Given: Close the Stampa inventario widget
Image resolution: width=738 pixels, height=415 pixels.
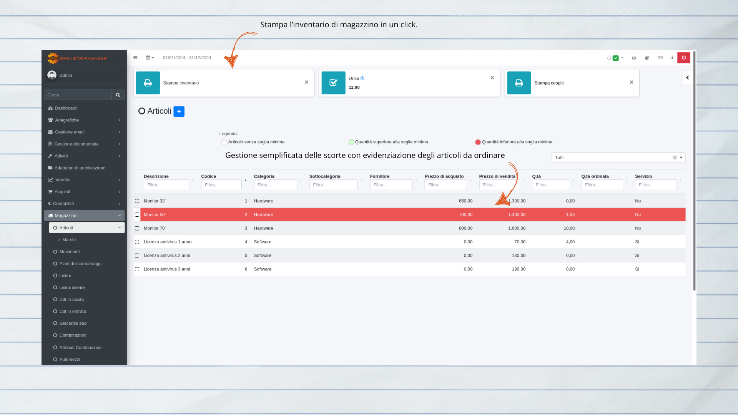Looking at the screenshot, I should coord(307,82).
